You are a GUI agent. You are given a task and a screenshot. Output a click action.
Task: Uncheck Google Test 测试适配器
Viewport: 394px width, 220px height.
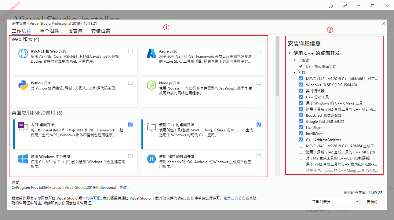pos(301,121)
